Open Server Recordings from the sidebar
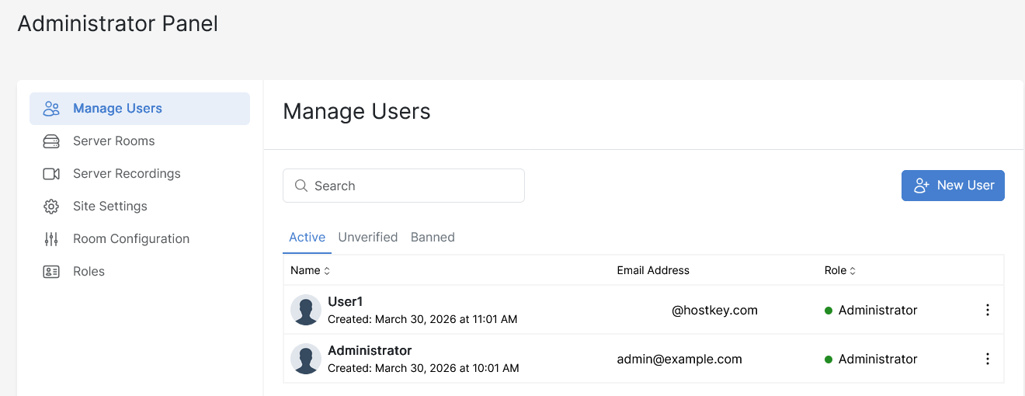Viewport: 1025px width, 396px height. pyautogui.click(x=127, y=174)
